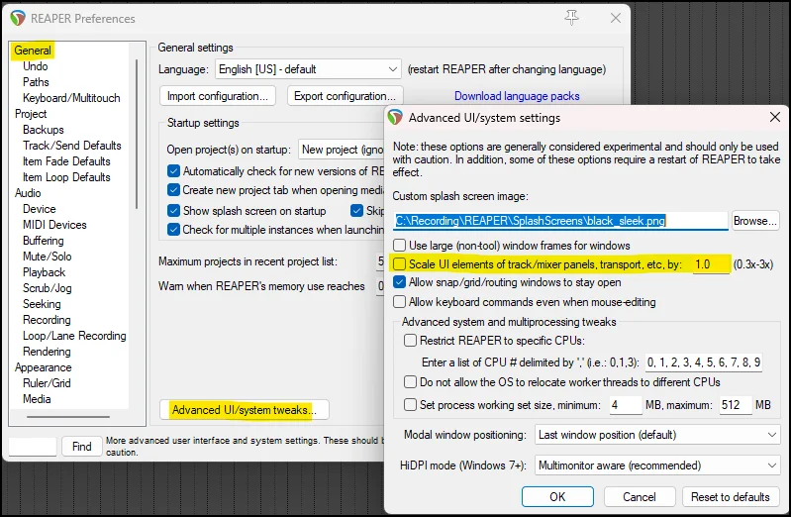Open Mute/Solo preferences page
Image resolution: width=791 pixels, height=517 pixels.
pyautogui.click(x=47, y=257)
